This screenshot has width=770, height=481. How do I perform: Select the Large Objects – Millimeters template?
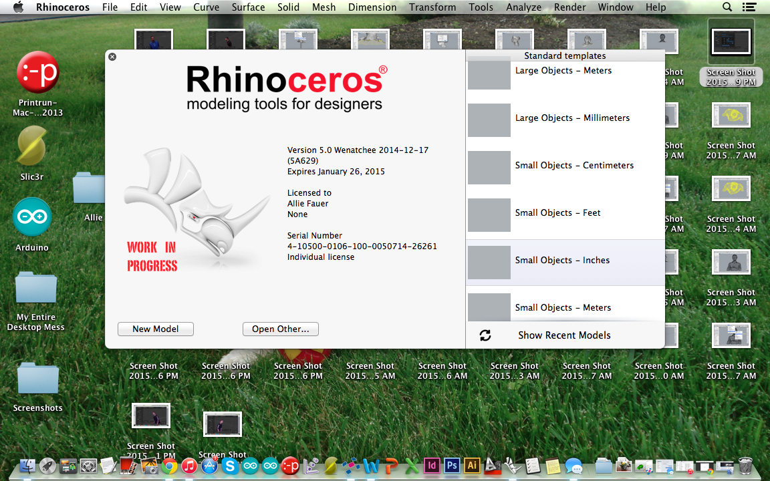(x=565, y=120)
